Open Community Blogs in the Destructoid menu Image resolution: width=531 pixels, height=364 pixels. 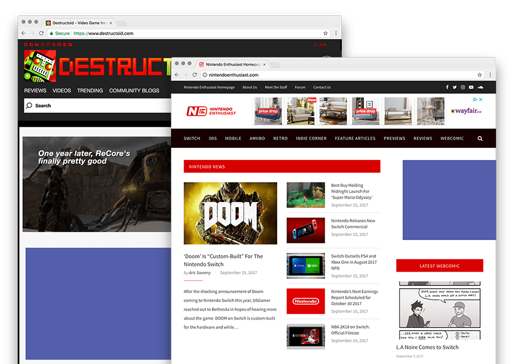134,91
